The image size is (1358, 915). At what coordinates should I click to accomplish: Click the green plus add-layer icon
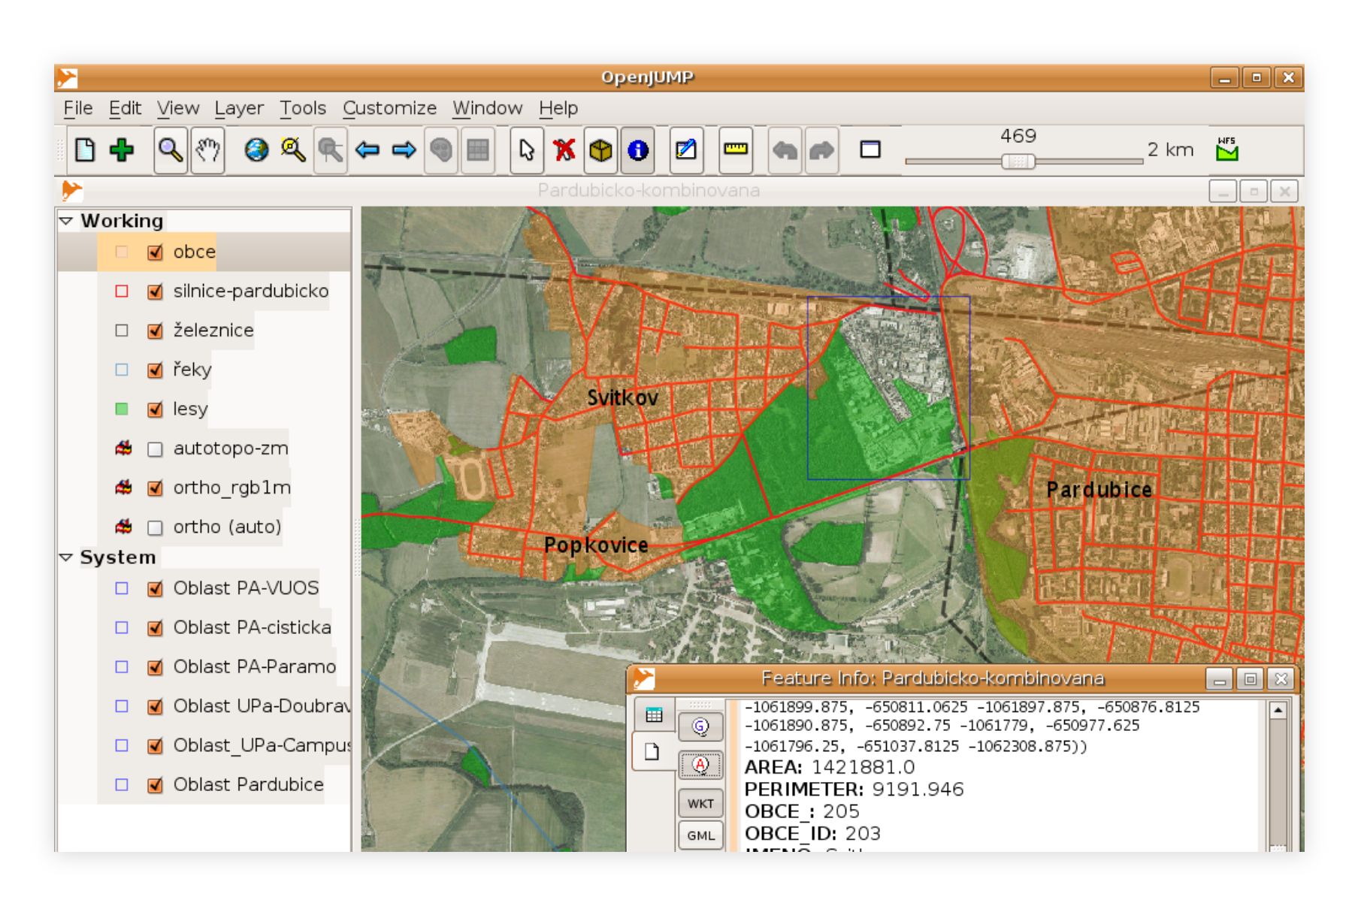coord(122,151)
